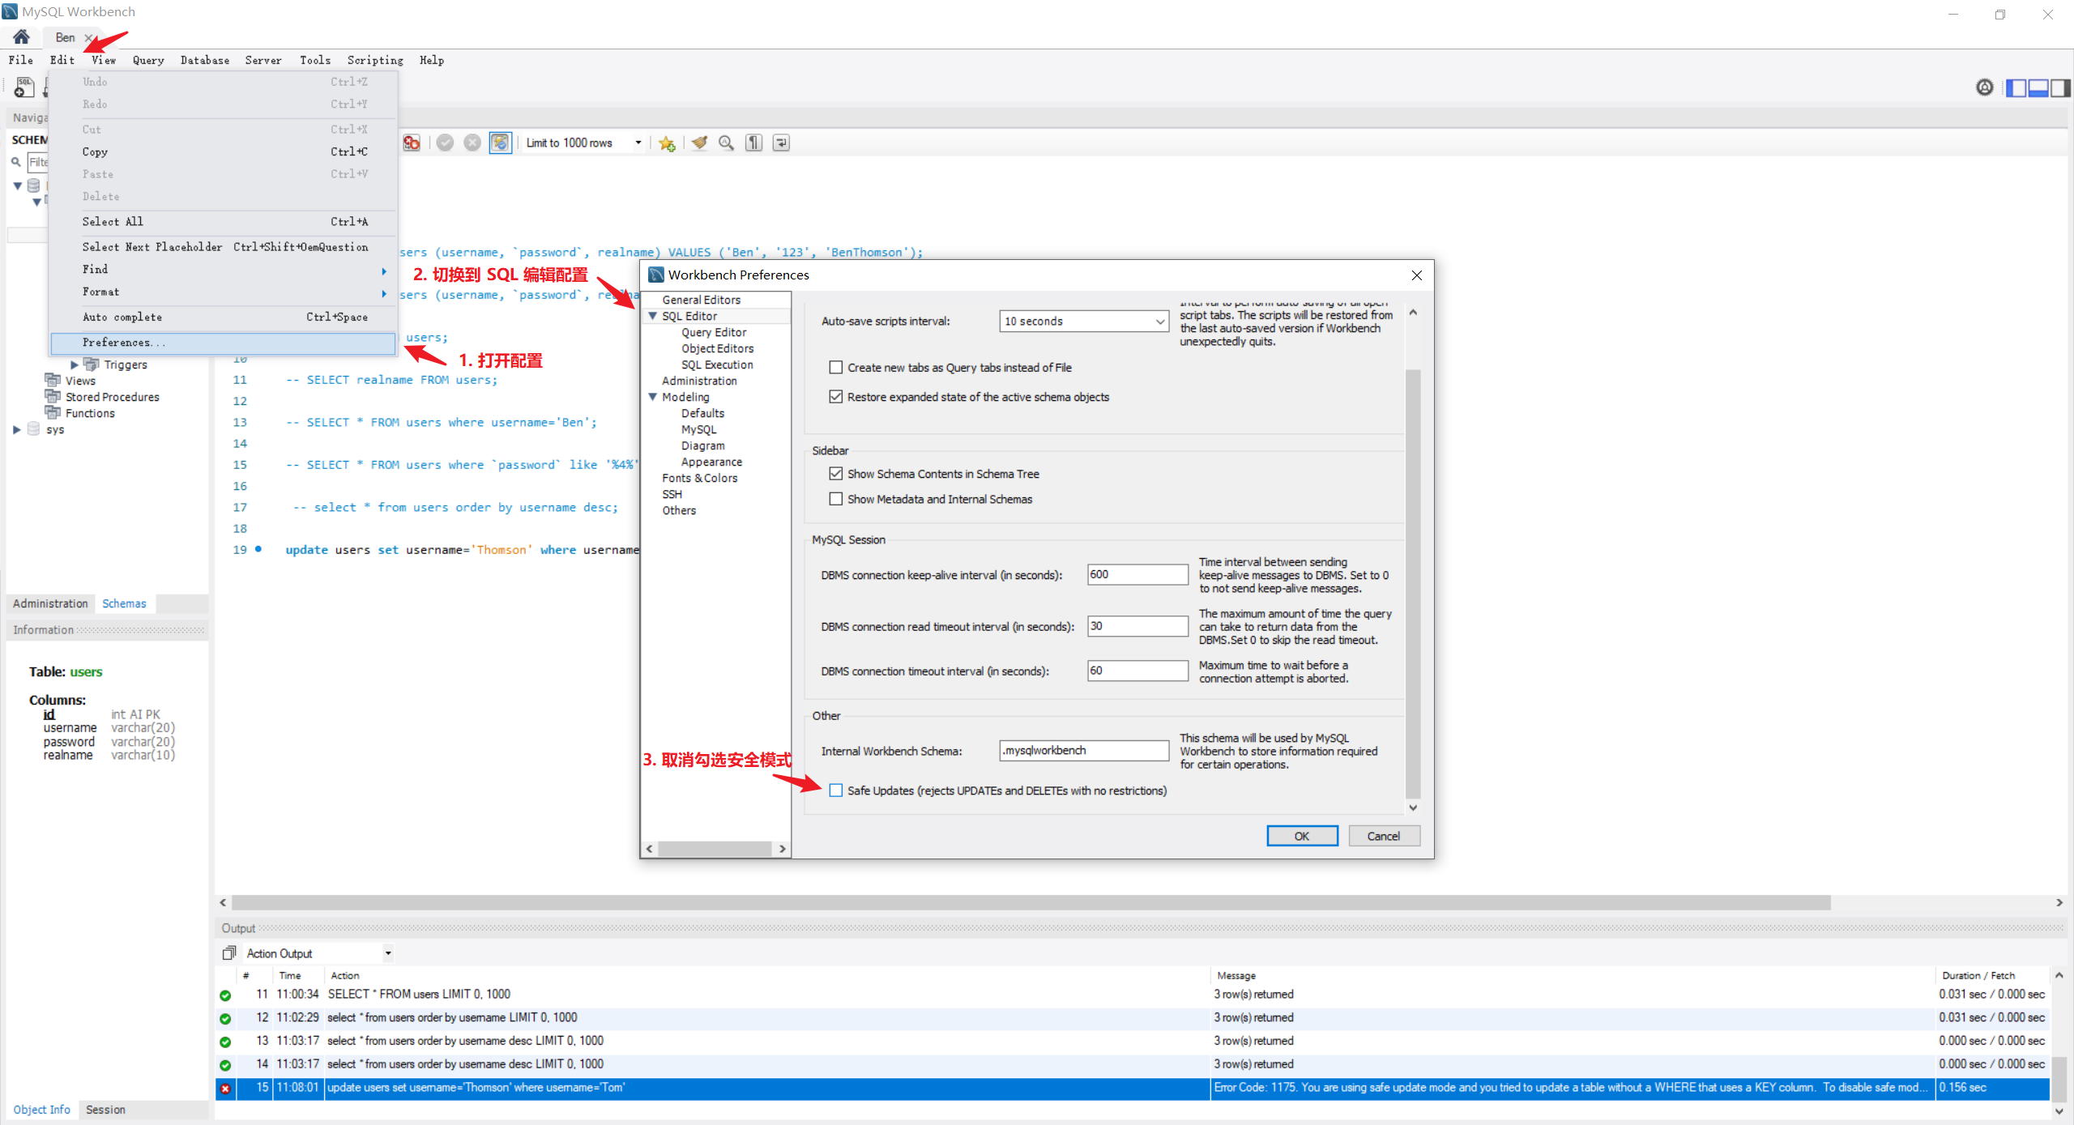The width and height of the screenshot is (2074, 1125).
Task: Toggle the auto-commit mode icon
Action: click(501, 143)
